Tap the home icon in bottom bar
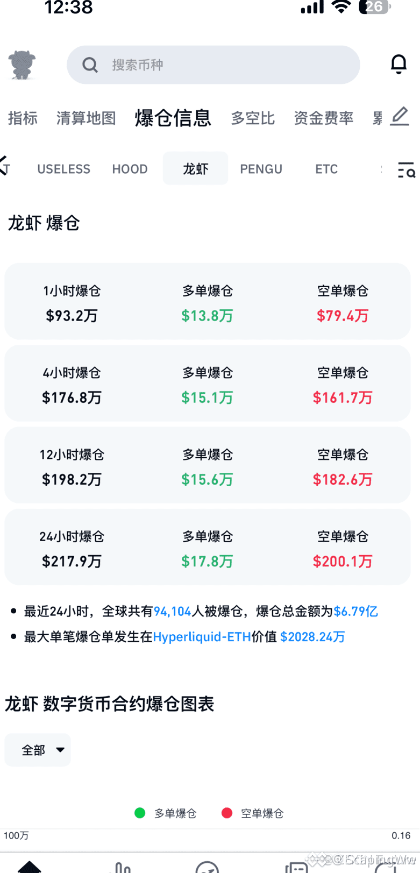The height and width of the screenshot is (873, 420). [30, 866]
